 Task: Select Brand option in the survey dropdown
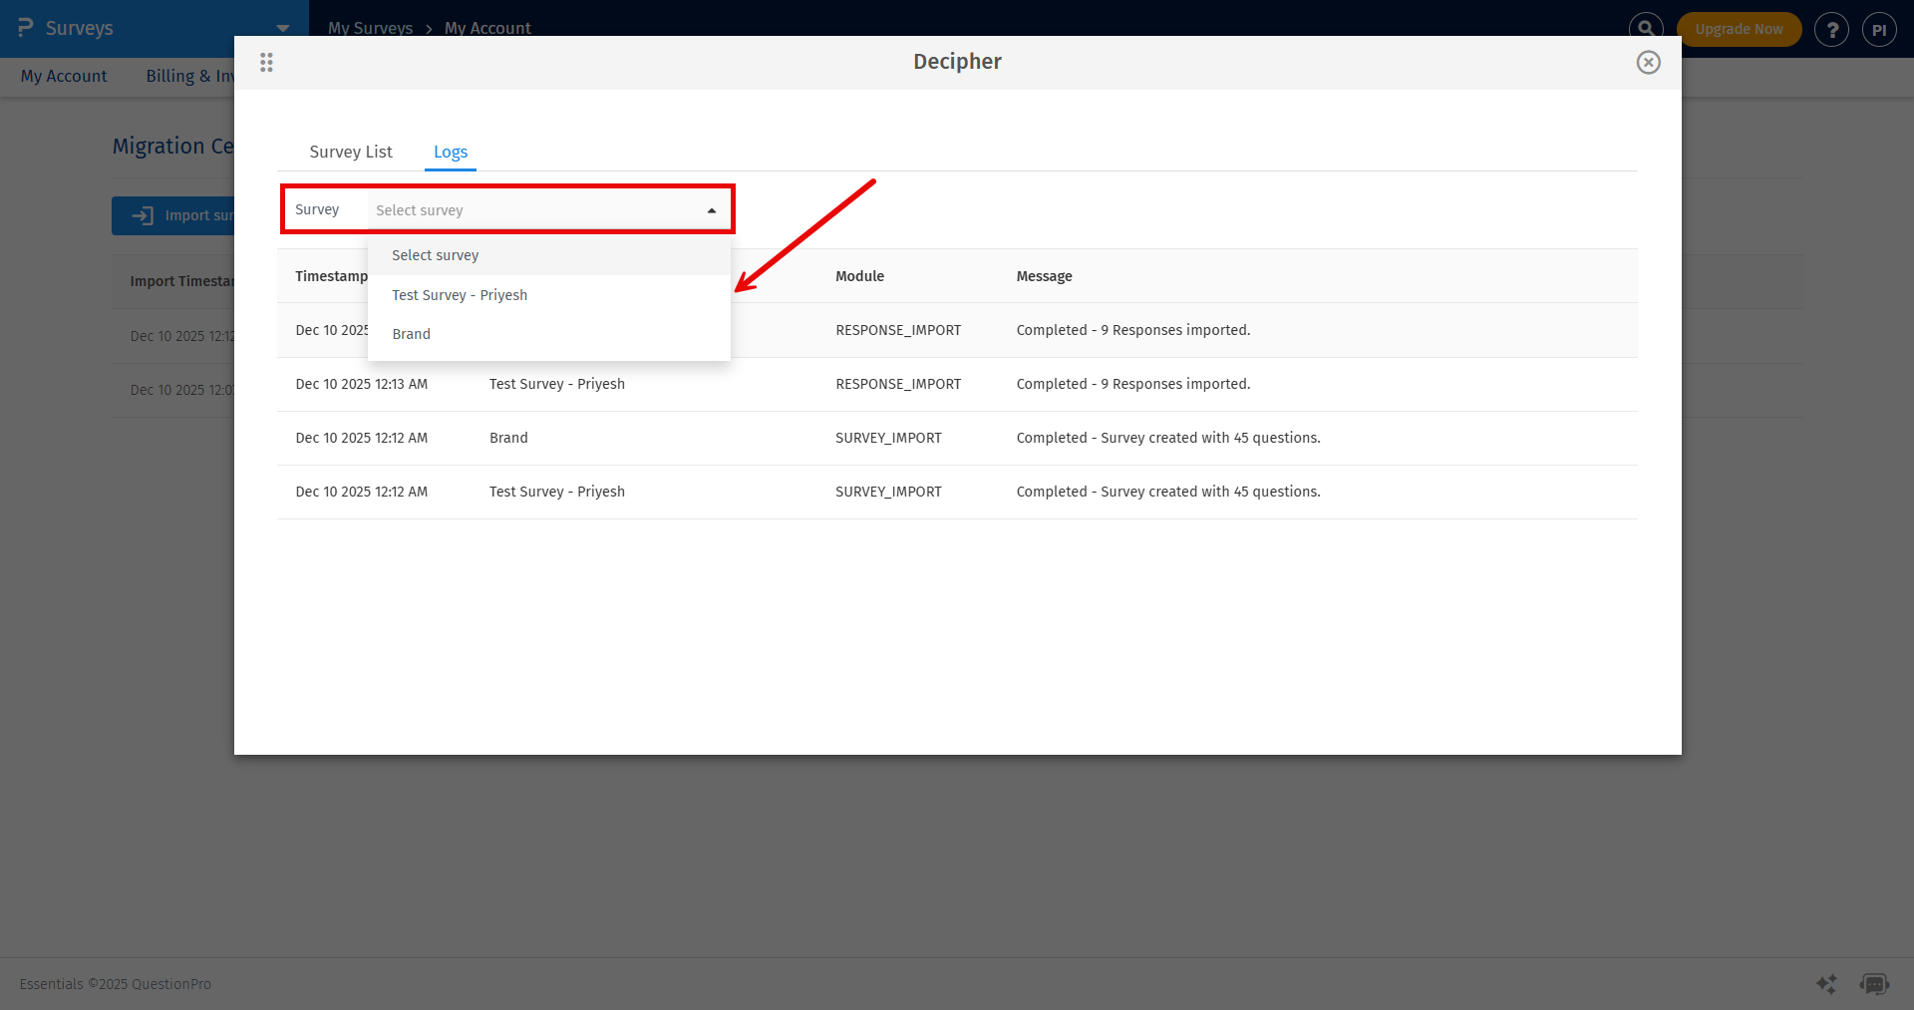click(x=411, y=333)
